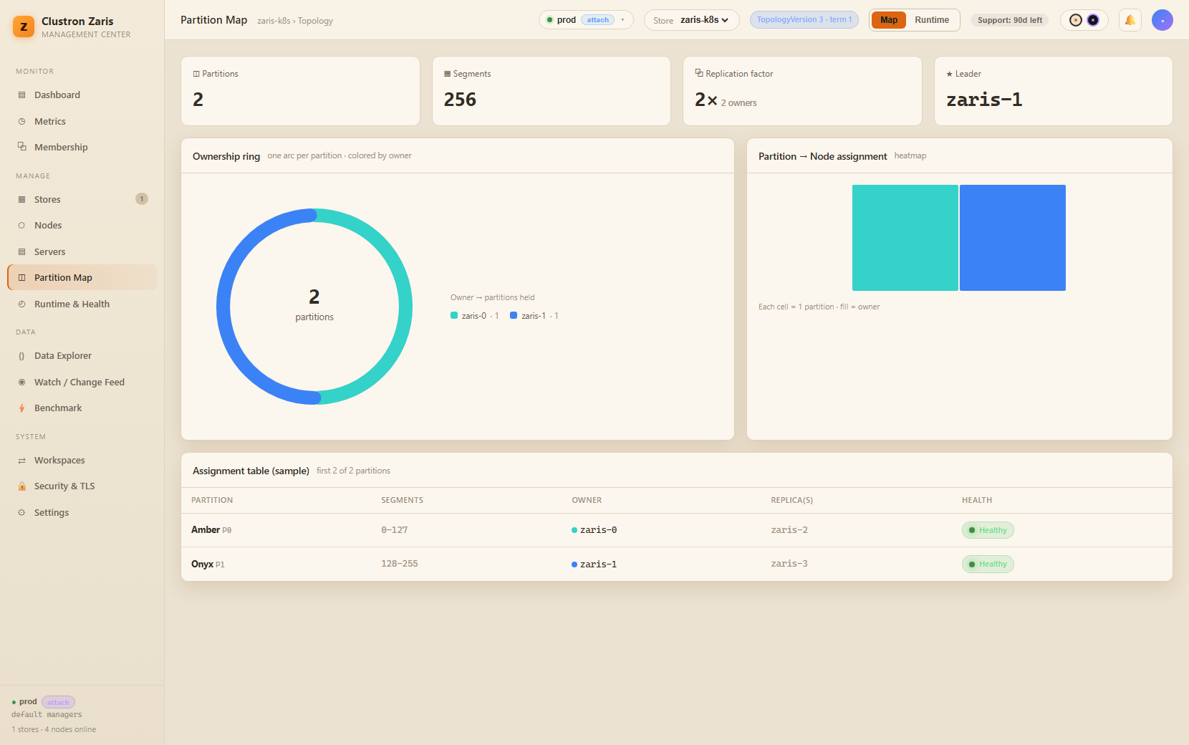
Task: Click the blue zaris-1 legend swatch
Action: [514, 315]
